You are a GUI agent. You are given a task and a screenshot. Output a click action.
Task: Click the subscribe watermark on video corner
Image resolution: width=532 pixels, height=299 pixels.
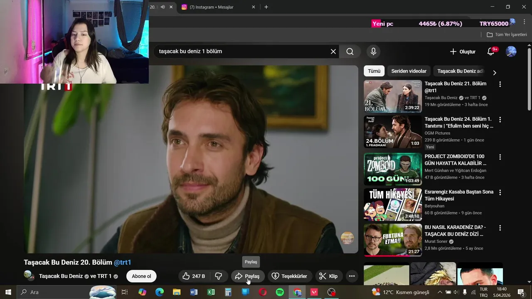tap(347, 238)
